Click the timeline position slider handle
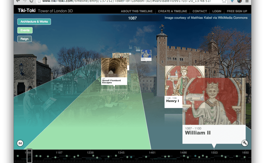Viewport: 265px width, 163px height. point(30,156)
